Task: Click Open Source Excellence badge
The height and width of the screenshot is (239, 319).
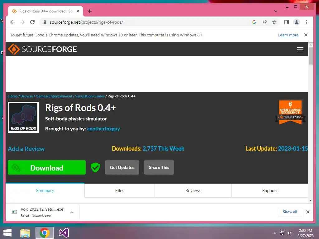Action: (290, 112)
